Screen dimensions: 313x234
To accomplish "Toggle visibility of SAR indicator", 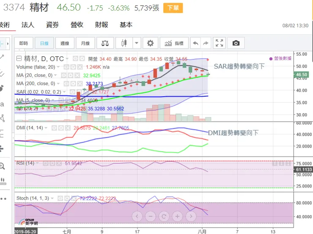I will pyautogui.click(x=72, y=92).
